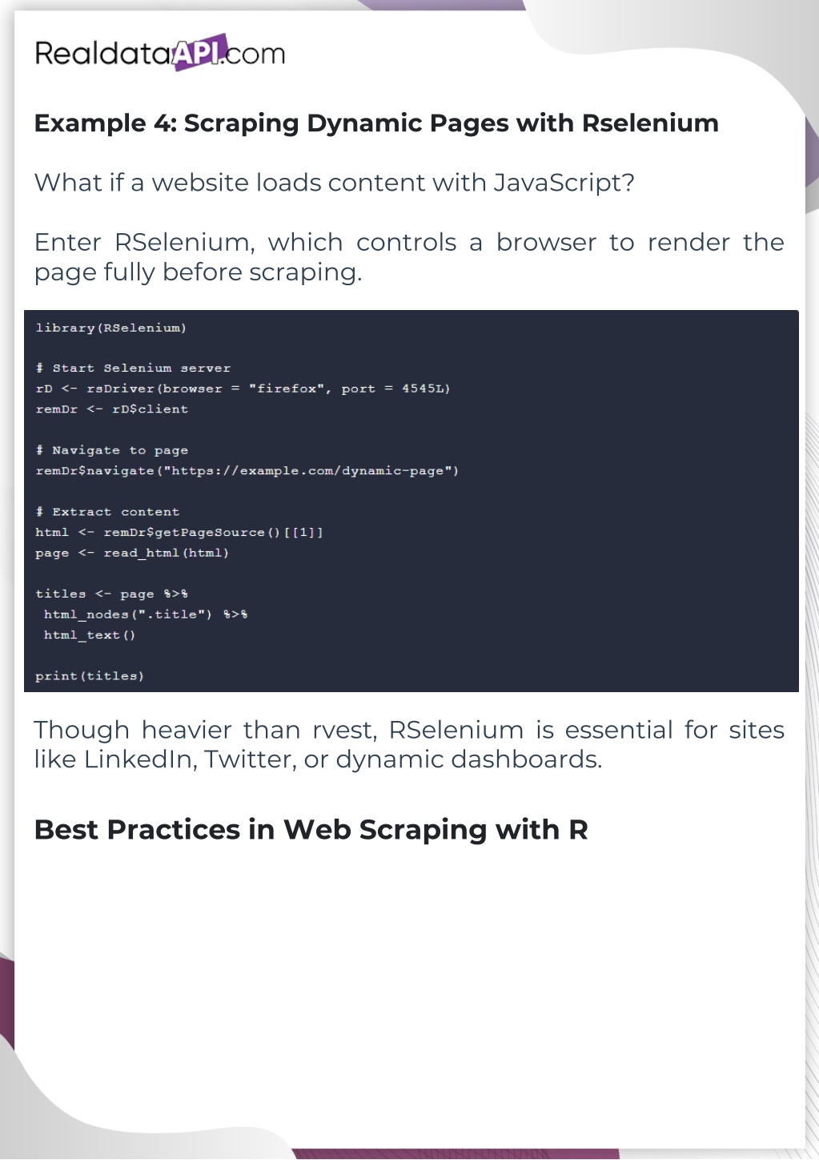The width and height of the screenshot is (819, 1160).
Task: Click the rsDriver firefox code line
Action: (243, 389)
